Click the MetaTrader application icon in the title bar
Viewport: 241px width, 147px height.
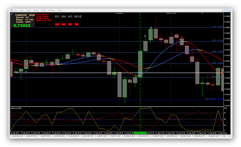(12, 10)
